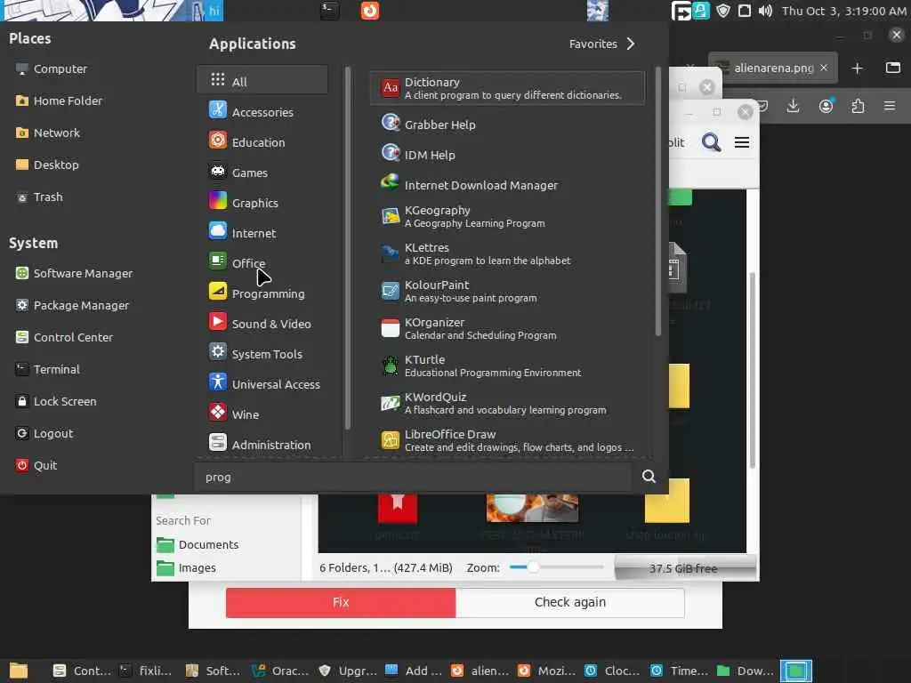Click Lock Screen
The height and width of the screenshot is (683, 911).
pos(56,401)
